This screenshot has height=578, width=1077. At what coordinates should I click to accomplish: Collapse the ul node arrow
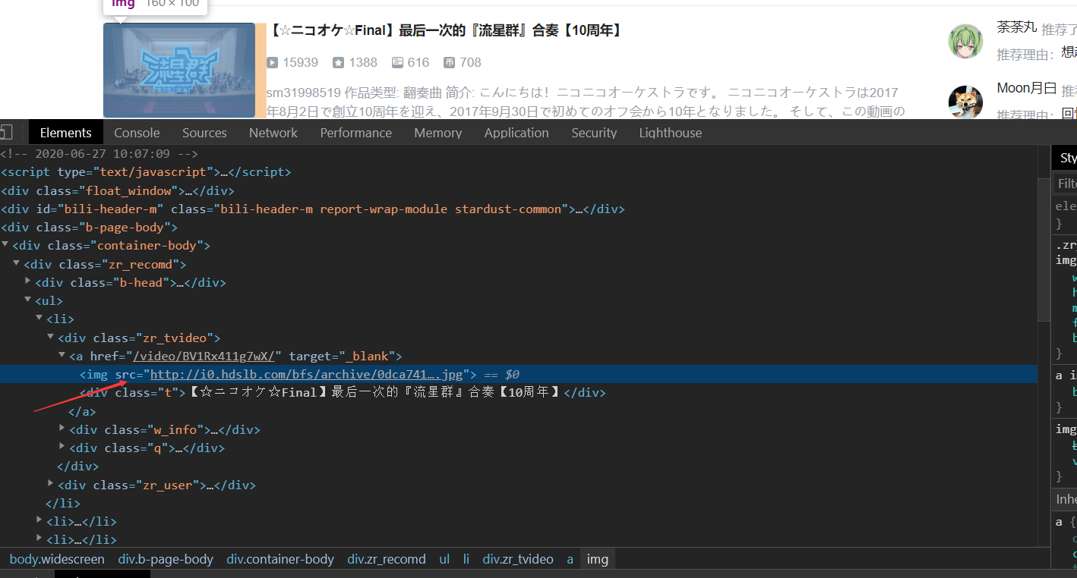pos(29,300)
